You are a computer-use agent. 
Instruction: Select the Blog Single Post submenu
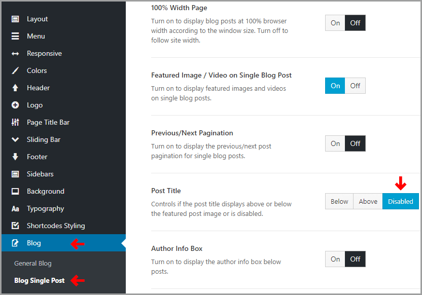click(39, 280)
